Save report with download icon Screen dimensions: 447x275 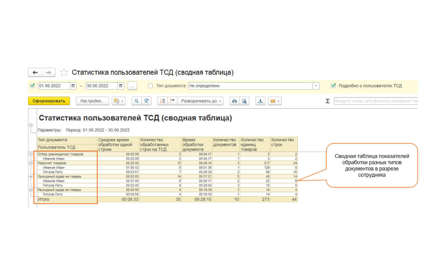[260, 101]
